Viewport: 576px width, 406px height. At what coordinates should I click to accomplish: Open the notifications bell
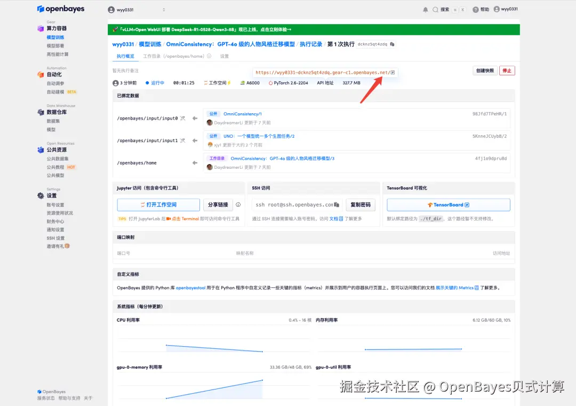[x=426, y=10]
